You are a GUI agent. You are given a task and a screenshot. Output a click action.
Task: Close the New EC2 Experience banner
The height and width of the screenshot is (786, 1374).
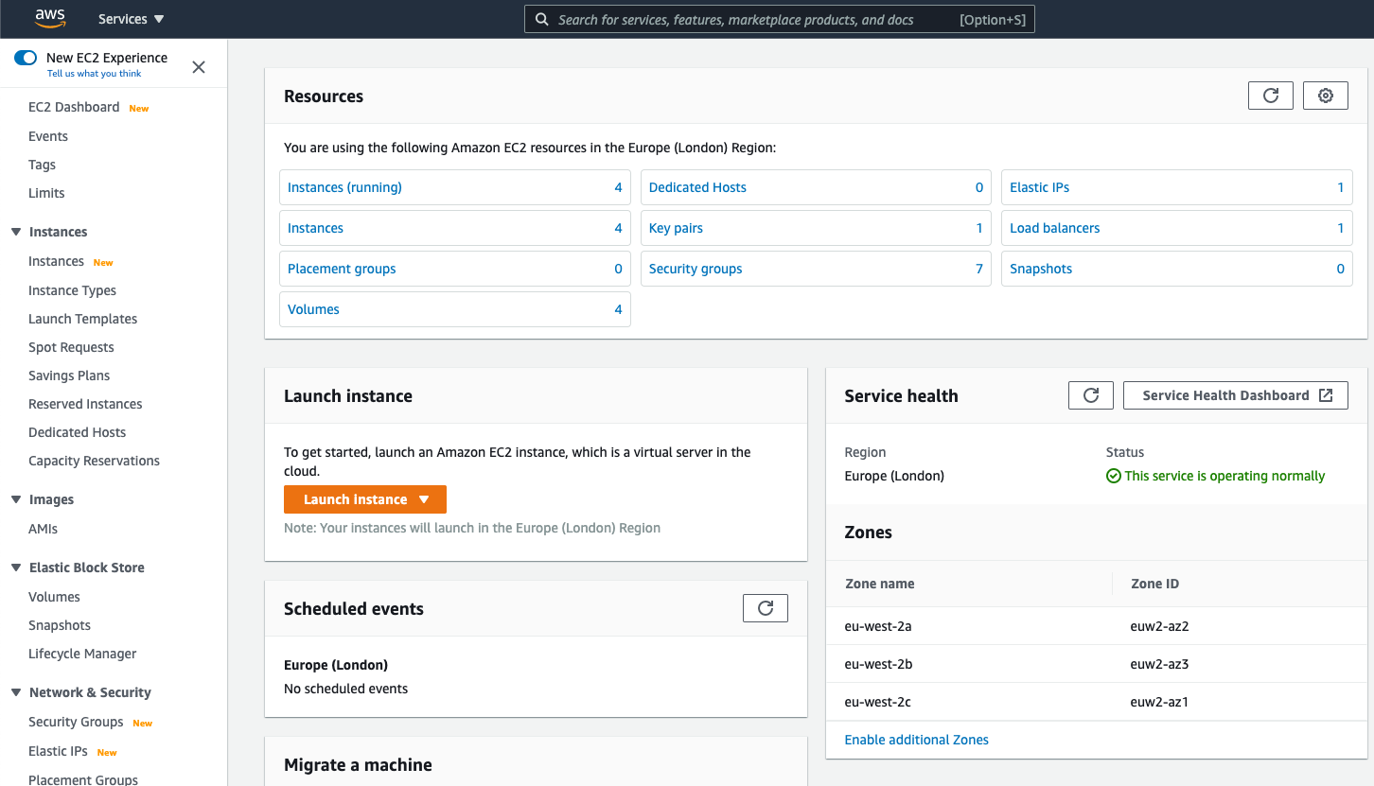click(x=199, y=66)
